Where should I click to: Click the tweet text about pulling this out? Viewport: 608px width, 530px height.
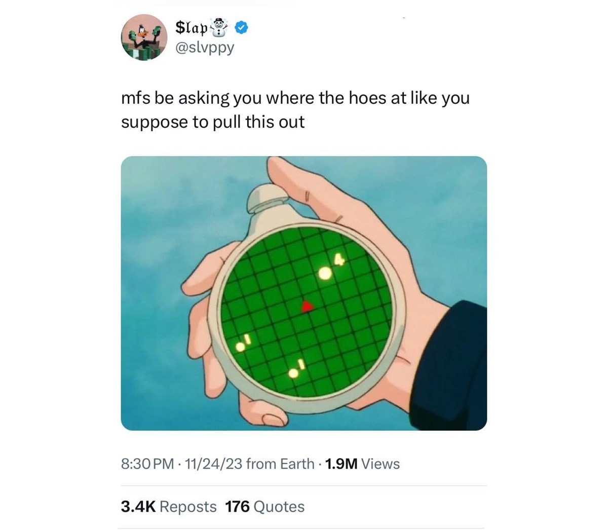(295, 110)
